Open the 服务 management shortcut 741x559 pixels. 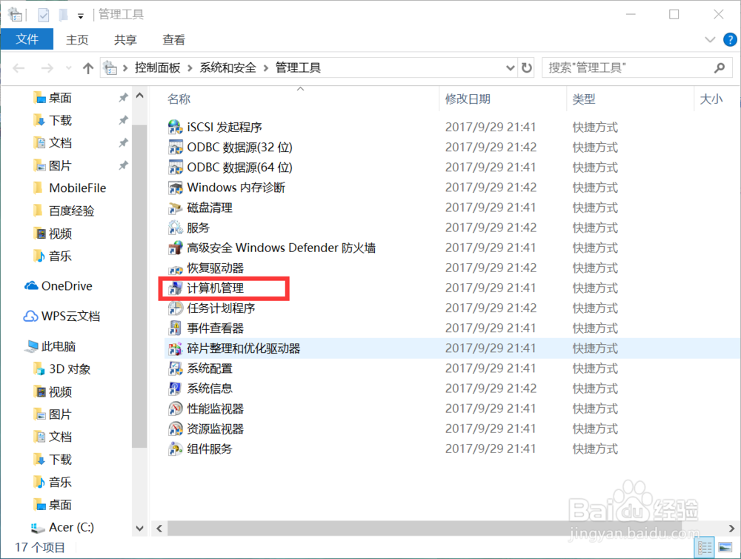(200, 228)
